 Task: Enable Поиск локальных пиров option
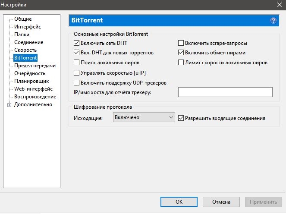coord(77,63)
